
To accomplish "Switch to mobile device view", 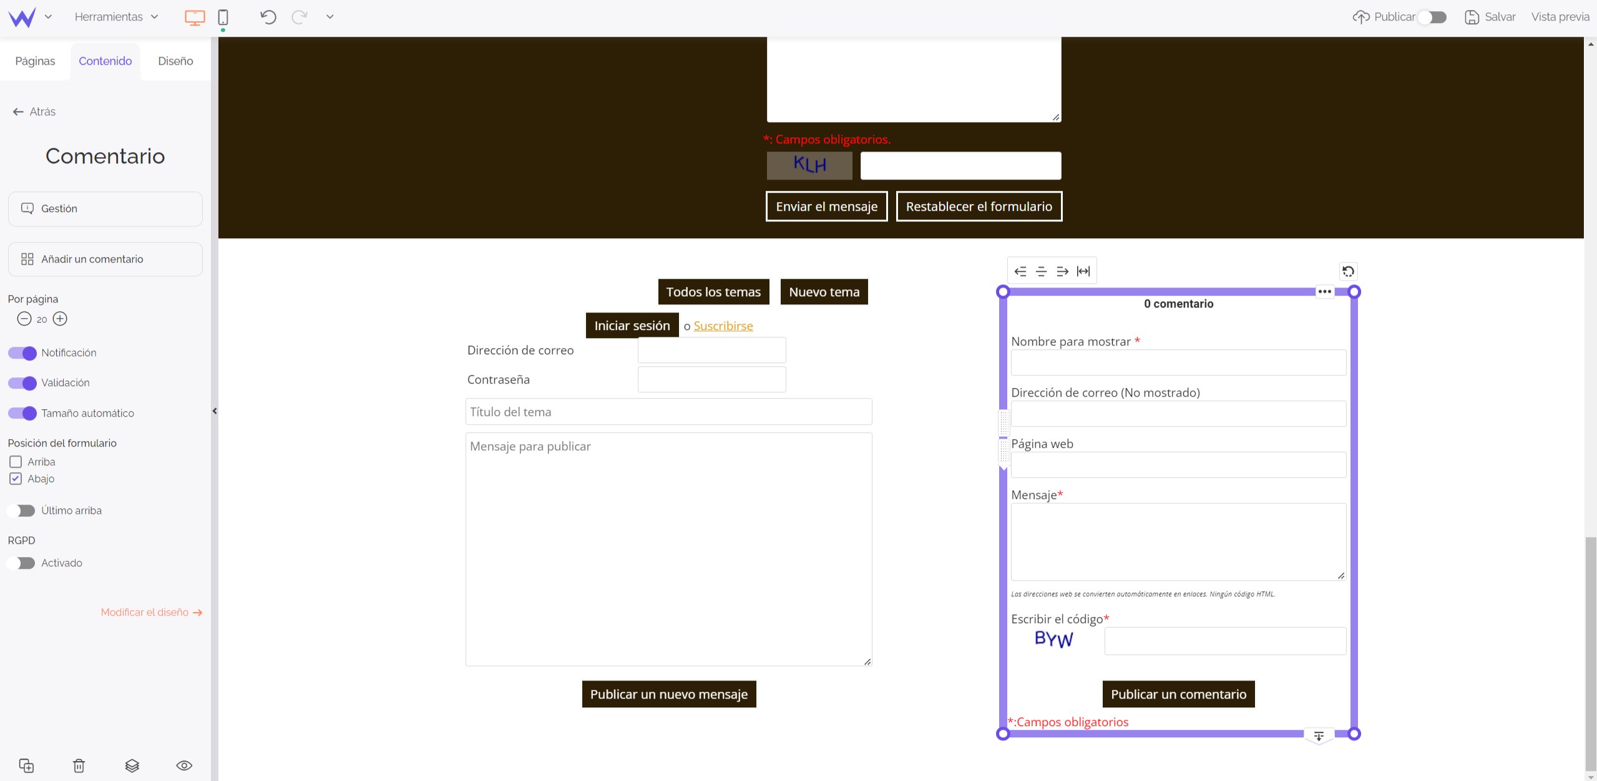I will coord(223,17).
